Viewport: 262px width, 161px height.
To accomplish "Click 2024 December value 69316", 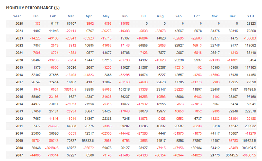I will 233,31.
